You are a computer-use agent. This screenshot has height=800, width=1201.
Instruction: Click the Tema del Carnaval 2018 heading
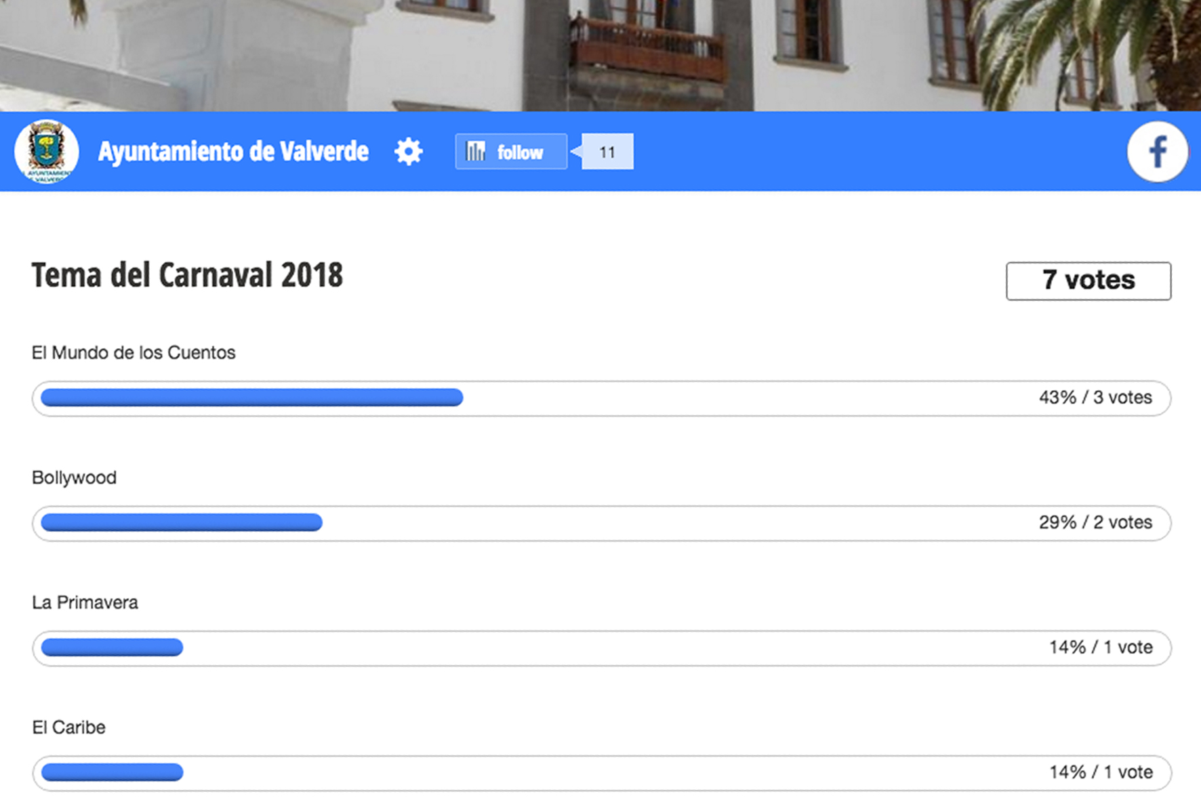pyautogui.click(x=187, y=275)
